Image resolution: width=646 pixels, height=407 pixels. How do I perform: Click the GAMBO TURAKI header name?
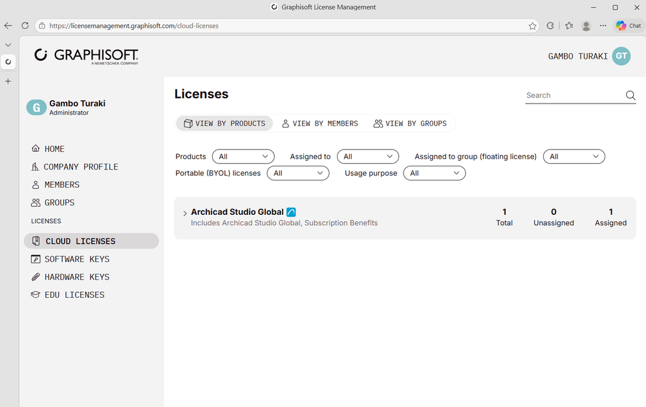point(577,56)
